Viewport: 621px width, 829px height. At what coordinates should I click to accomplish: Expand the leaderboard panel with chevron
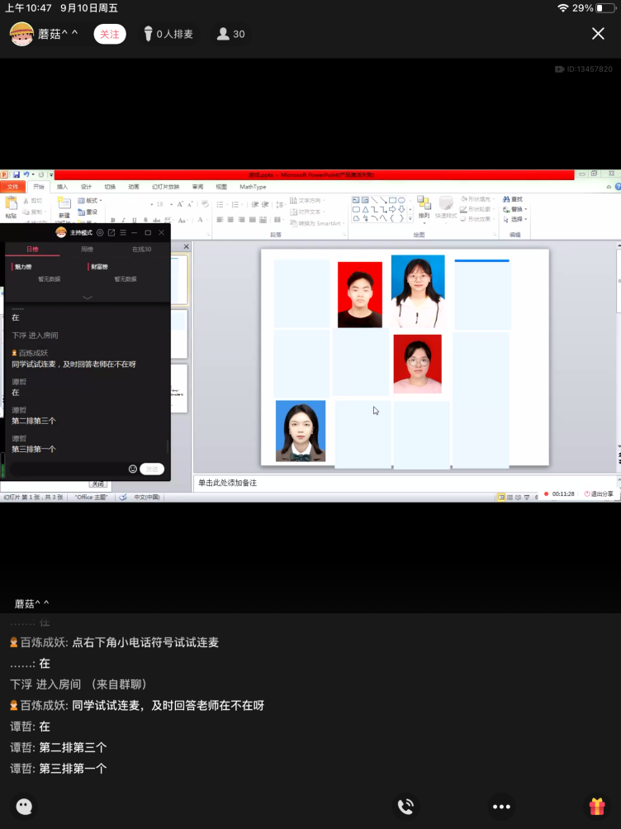pyautogui.click(x=88, y=297)
